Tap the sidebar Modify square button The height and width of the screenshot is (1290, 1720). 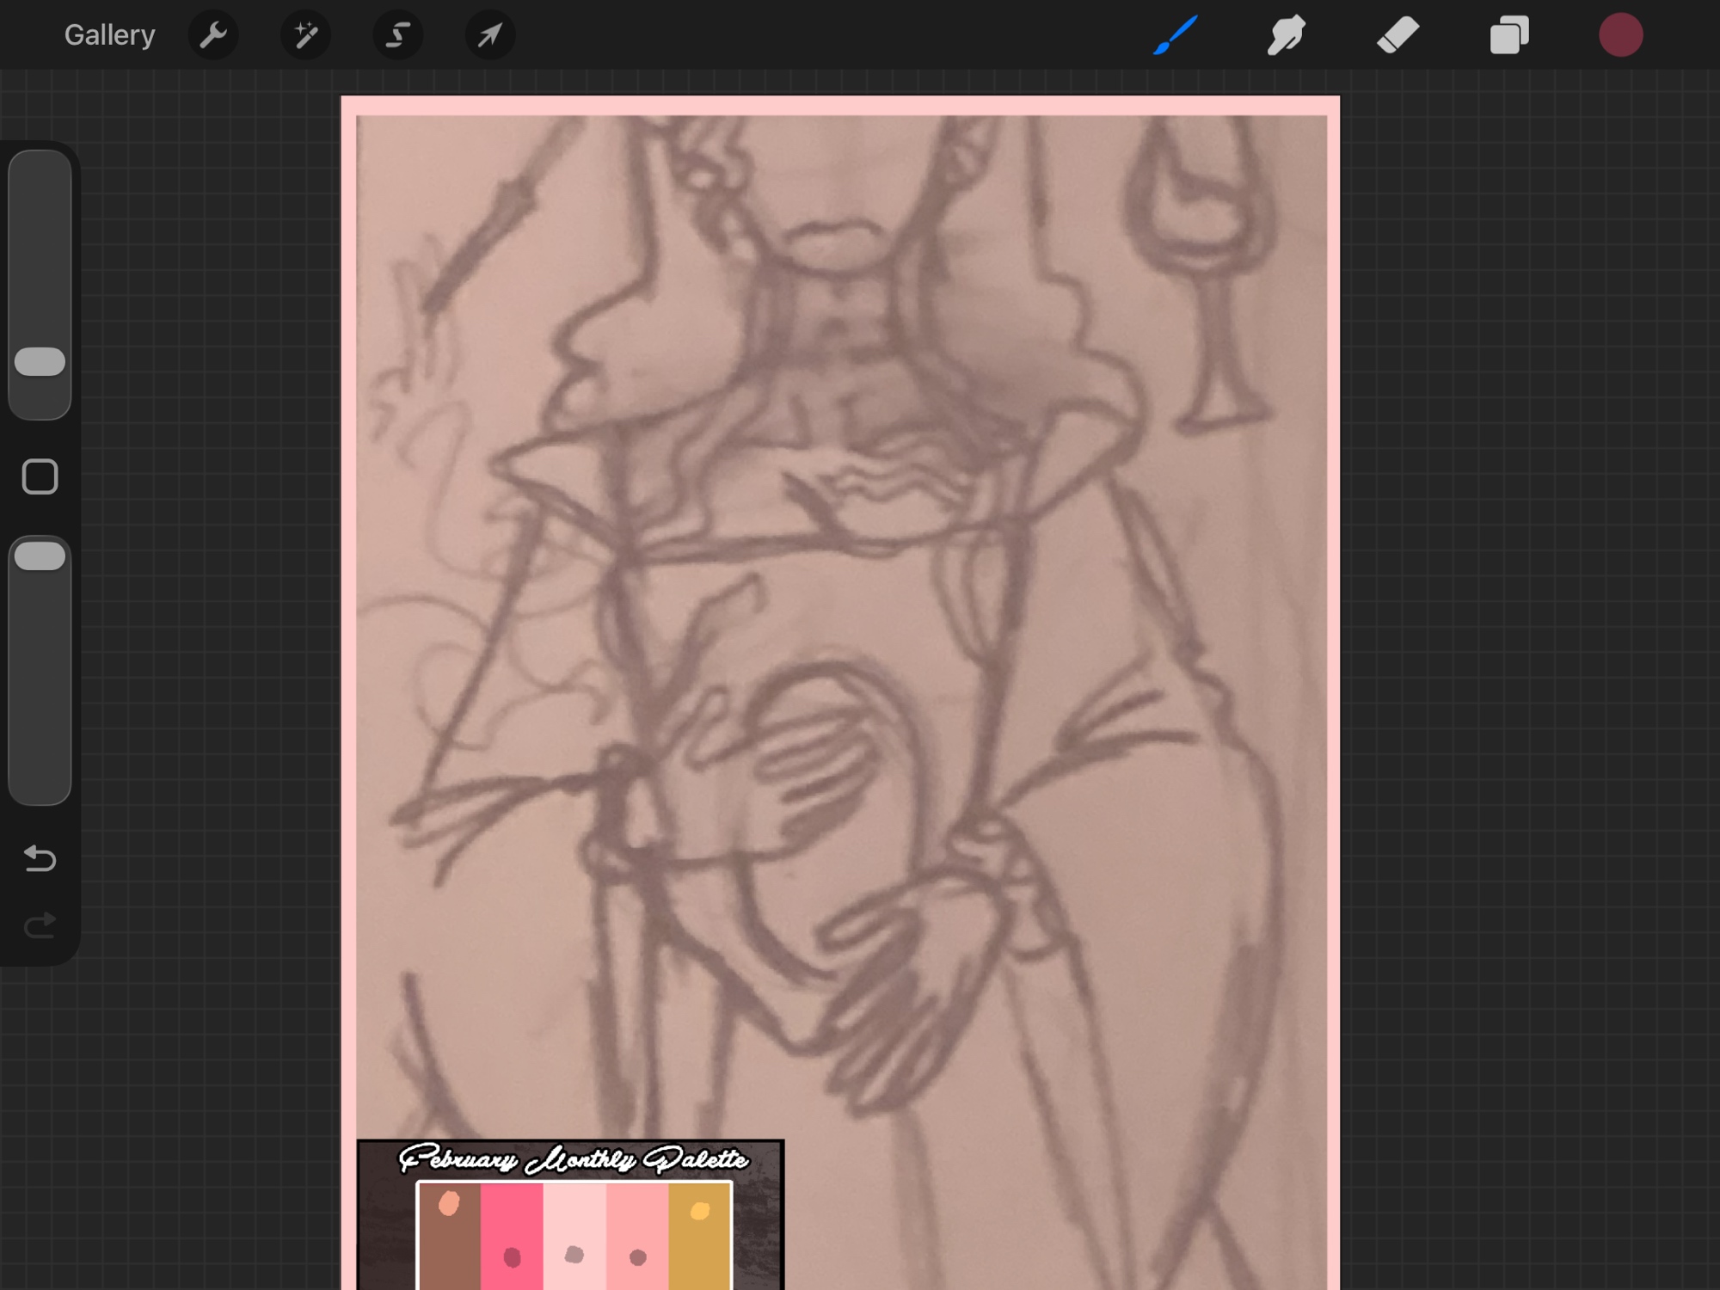pos(40,476)
